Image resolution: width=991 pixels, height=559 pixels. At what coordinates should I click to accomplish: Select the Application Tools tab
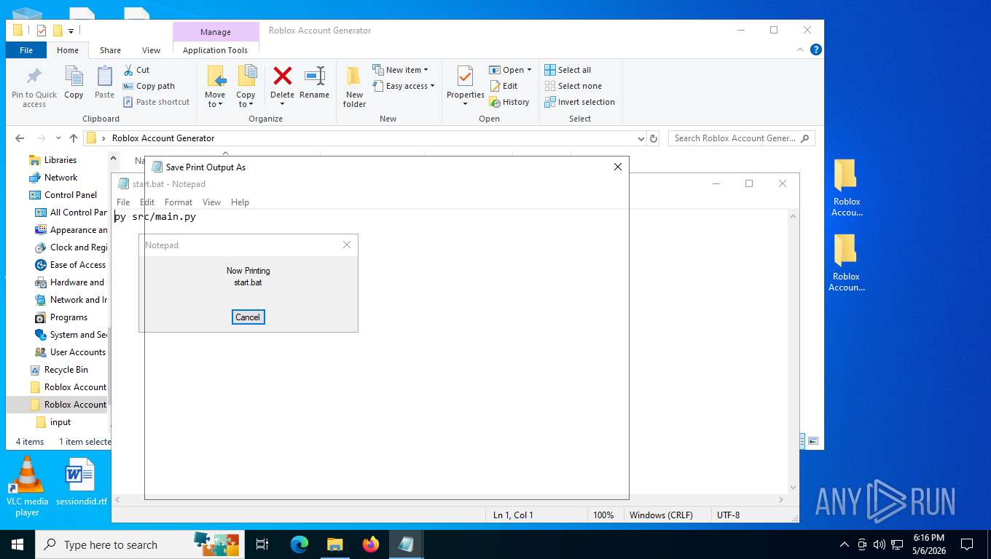pyautogui.click(x=215, y=50)
